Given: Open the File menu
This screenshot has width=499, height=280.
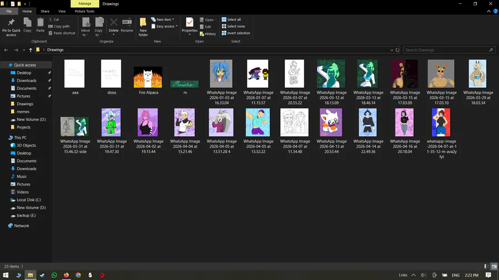Looking at the screenshot, I should pos(9,11).
